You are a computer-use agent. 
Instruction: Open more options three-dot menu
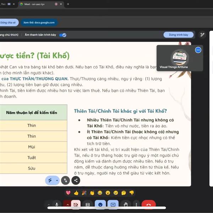coord(136,204)
